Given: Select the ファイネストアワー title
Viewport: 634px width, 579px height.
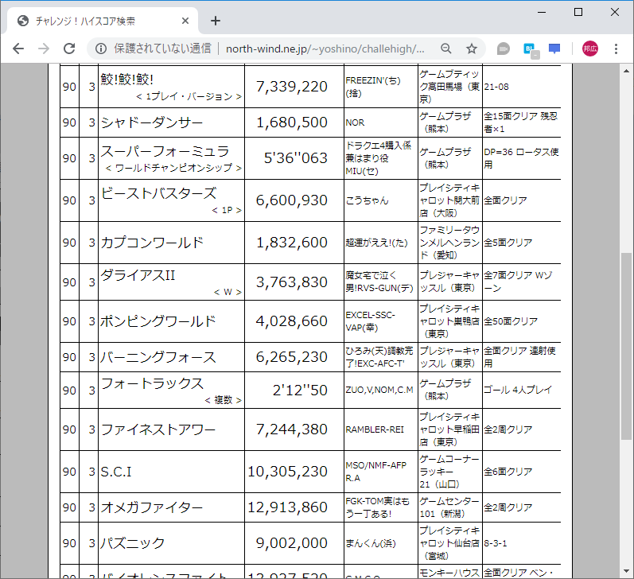Looking at the screenshot, I should [158, 429].
